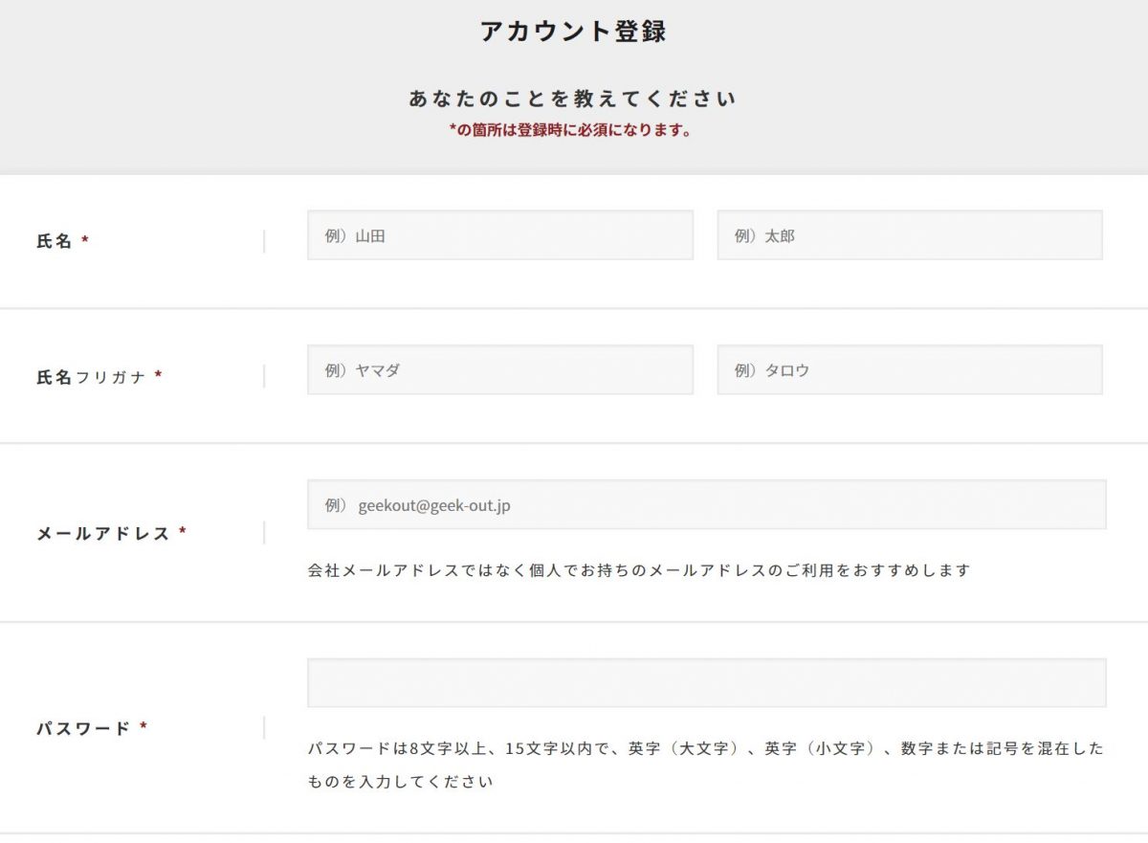
Task: Click the 氏名フリガナ field label
Action: [x=91, y=377]
